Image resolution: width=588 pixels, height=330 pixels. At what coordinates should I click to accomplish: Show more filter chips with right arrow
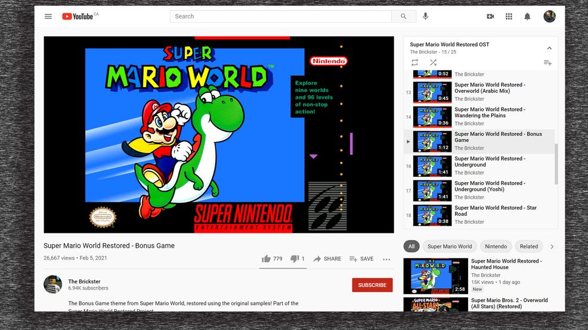(x=552, y=247)
